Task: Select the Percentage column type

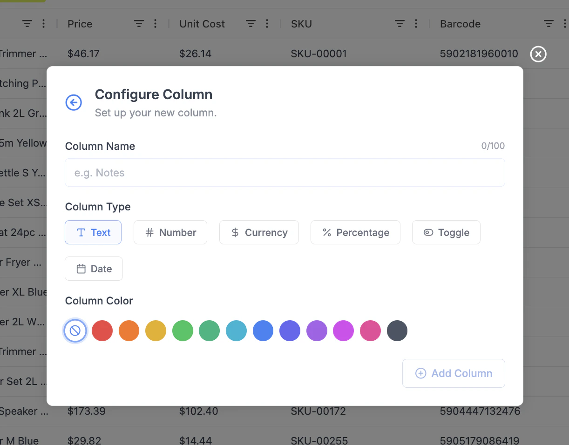Action: pyautogui.click(x=355, y=232)
